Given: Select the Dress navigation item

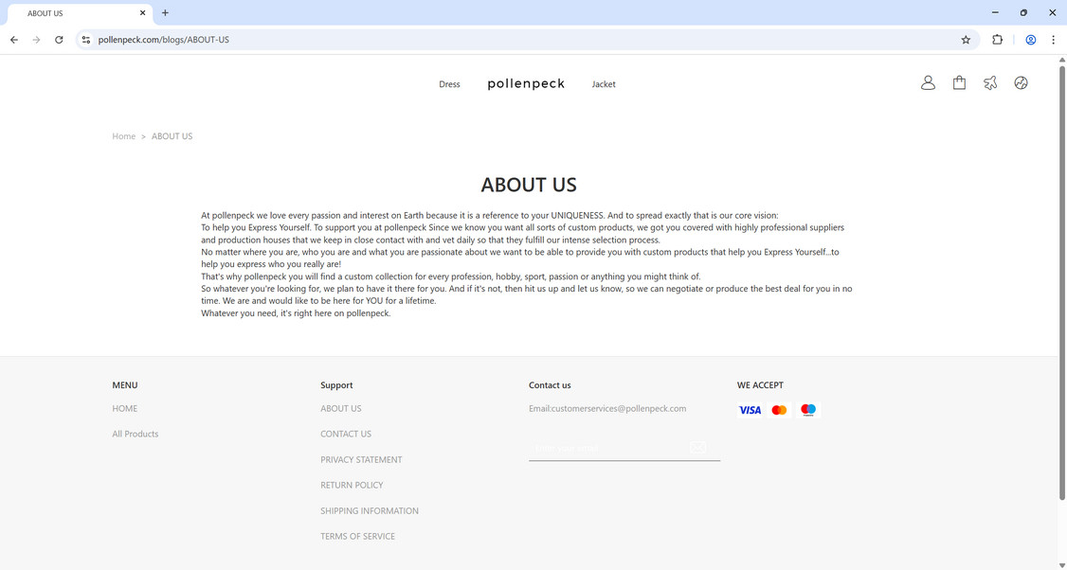Looking at the screenshot, I should (449, 83).
